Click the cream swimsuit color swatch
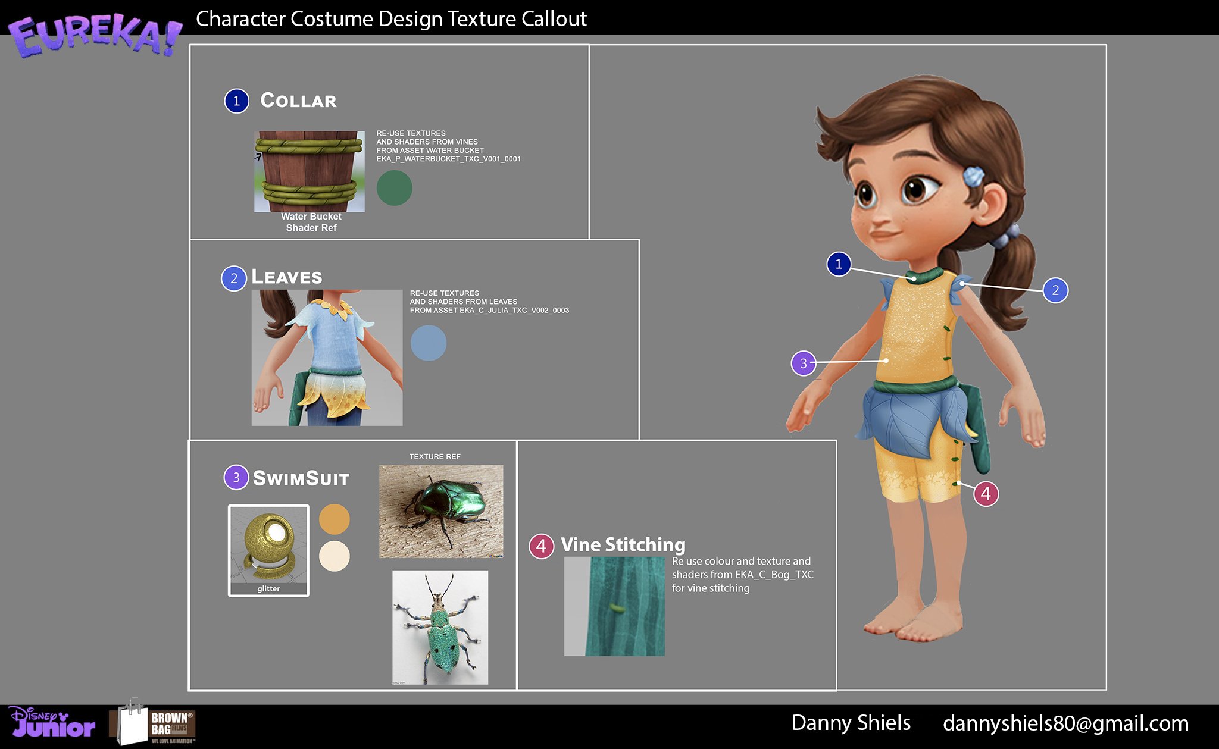 click(x=334, y=556)
